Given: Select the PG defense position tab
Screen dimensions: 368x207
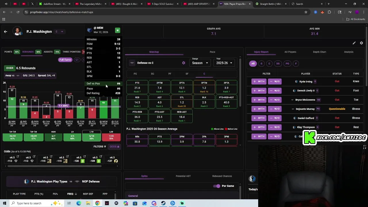Looking at the screenshot, I should pyautogui.click(x=135, y=74).
